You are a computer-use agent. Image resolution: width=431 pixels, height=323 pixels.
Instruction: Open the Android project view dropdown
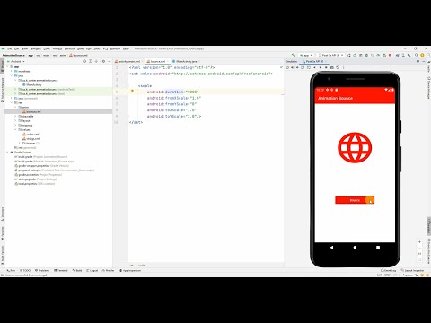point(17,61)
